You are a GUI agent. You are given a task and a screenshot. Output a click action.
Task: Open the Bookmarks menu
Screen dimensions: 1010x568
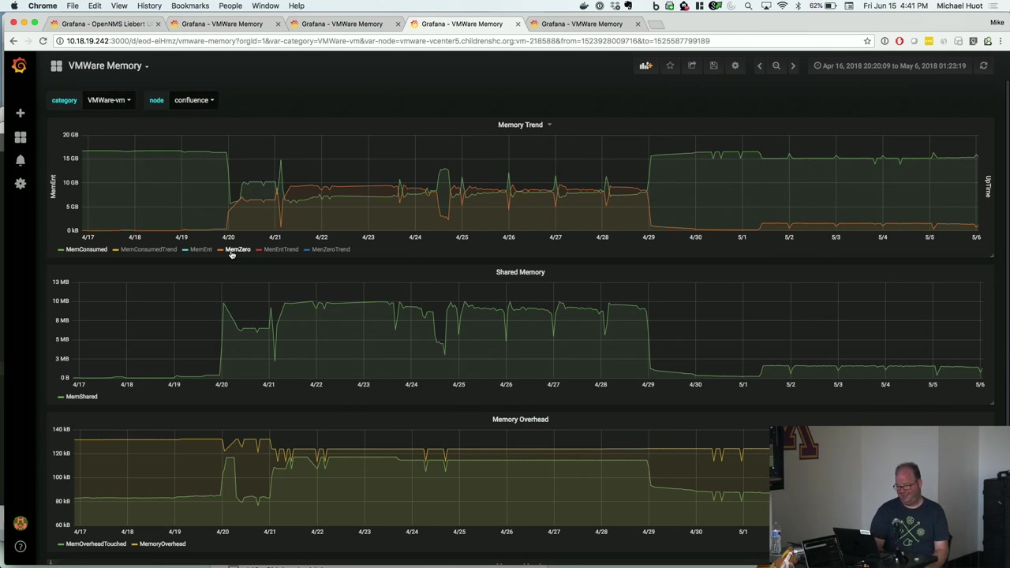(x=190, y=6)
